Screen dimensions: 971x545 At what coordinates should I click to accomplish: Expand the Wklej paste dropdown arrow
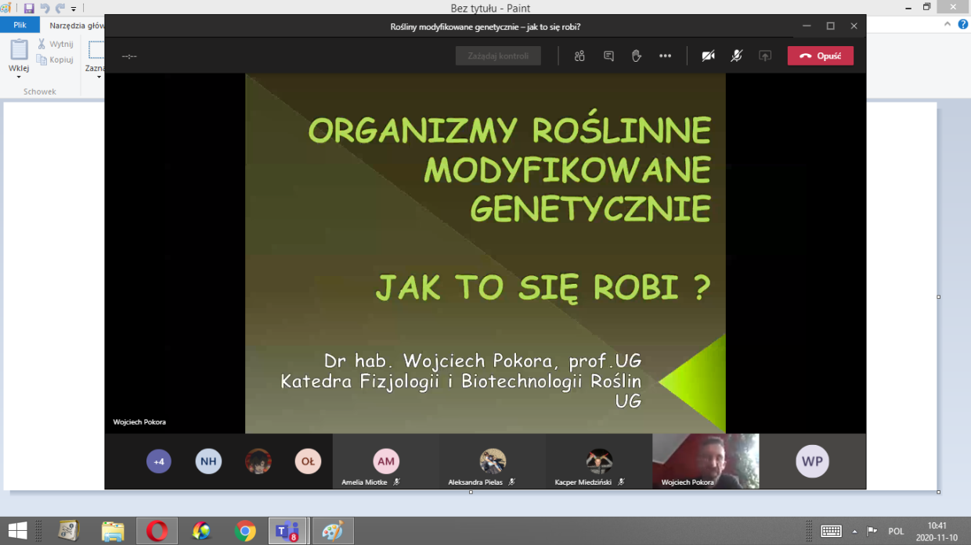19,77
